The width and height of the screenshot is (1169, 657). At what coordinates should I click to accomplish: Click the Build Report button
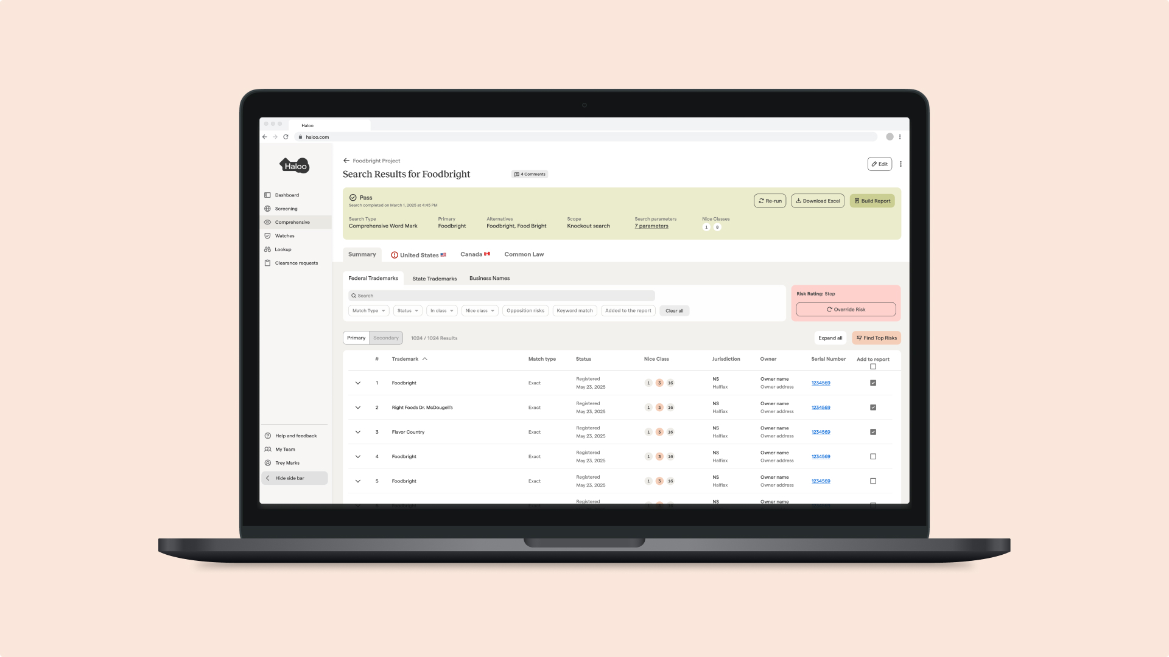tap(872, 201)
